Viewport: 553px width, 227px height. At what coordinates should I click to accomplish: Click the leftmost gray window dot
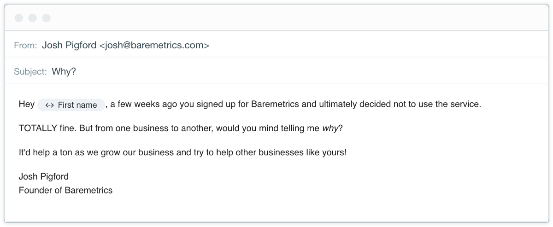click(19, 18)
